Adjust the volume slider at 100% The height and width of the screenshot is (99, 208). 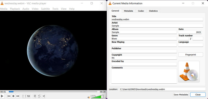[x=97, y=97]
